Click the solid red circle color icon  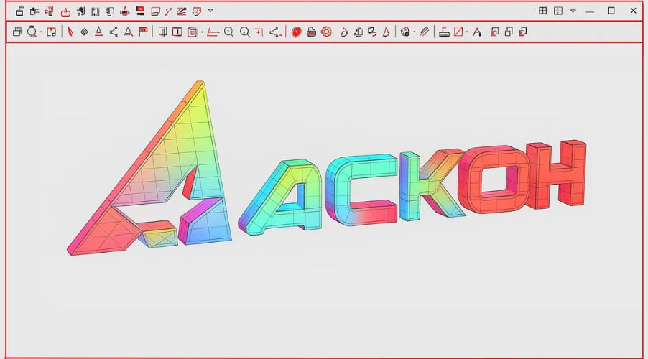(296, 32)
